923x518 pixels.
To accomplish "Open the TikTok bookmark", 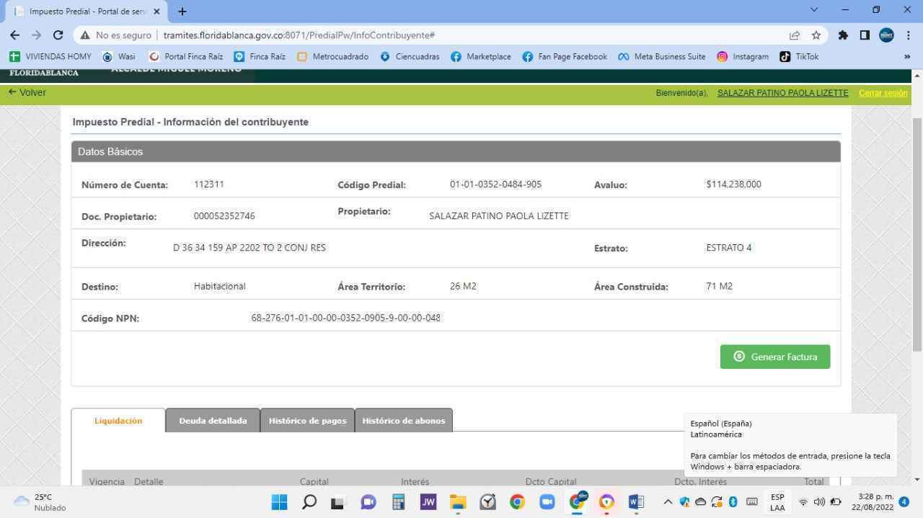I will (799, 56).
